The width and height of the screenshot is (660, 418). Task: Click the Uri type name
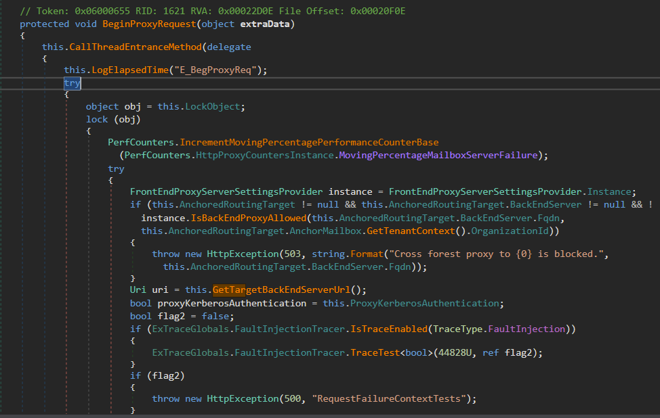click(138, 290)
